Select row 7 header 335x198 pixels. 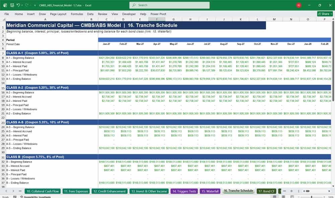click(x=3, y=53)
